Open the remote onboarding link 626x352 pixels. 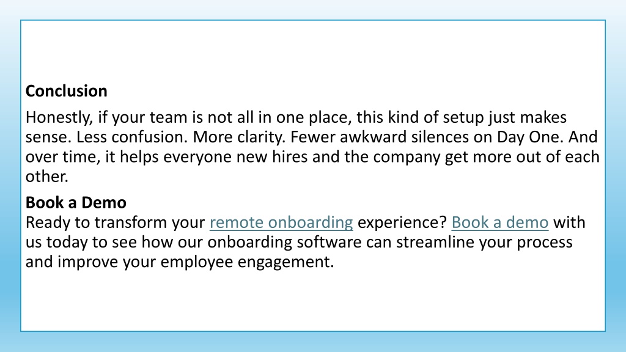(281, 222)
